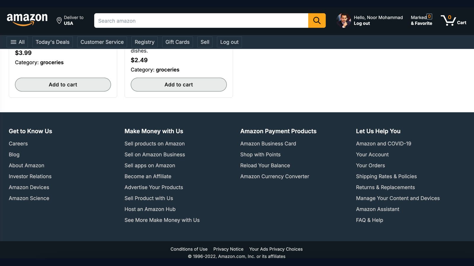
Task: Select Become an Affiliate
Action: pyautogui.click(x=148, y=176)
